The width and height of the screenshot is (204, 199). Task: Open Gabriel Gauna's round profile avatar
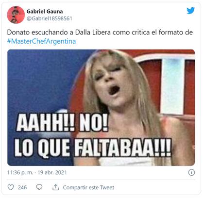coord(16,15)
